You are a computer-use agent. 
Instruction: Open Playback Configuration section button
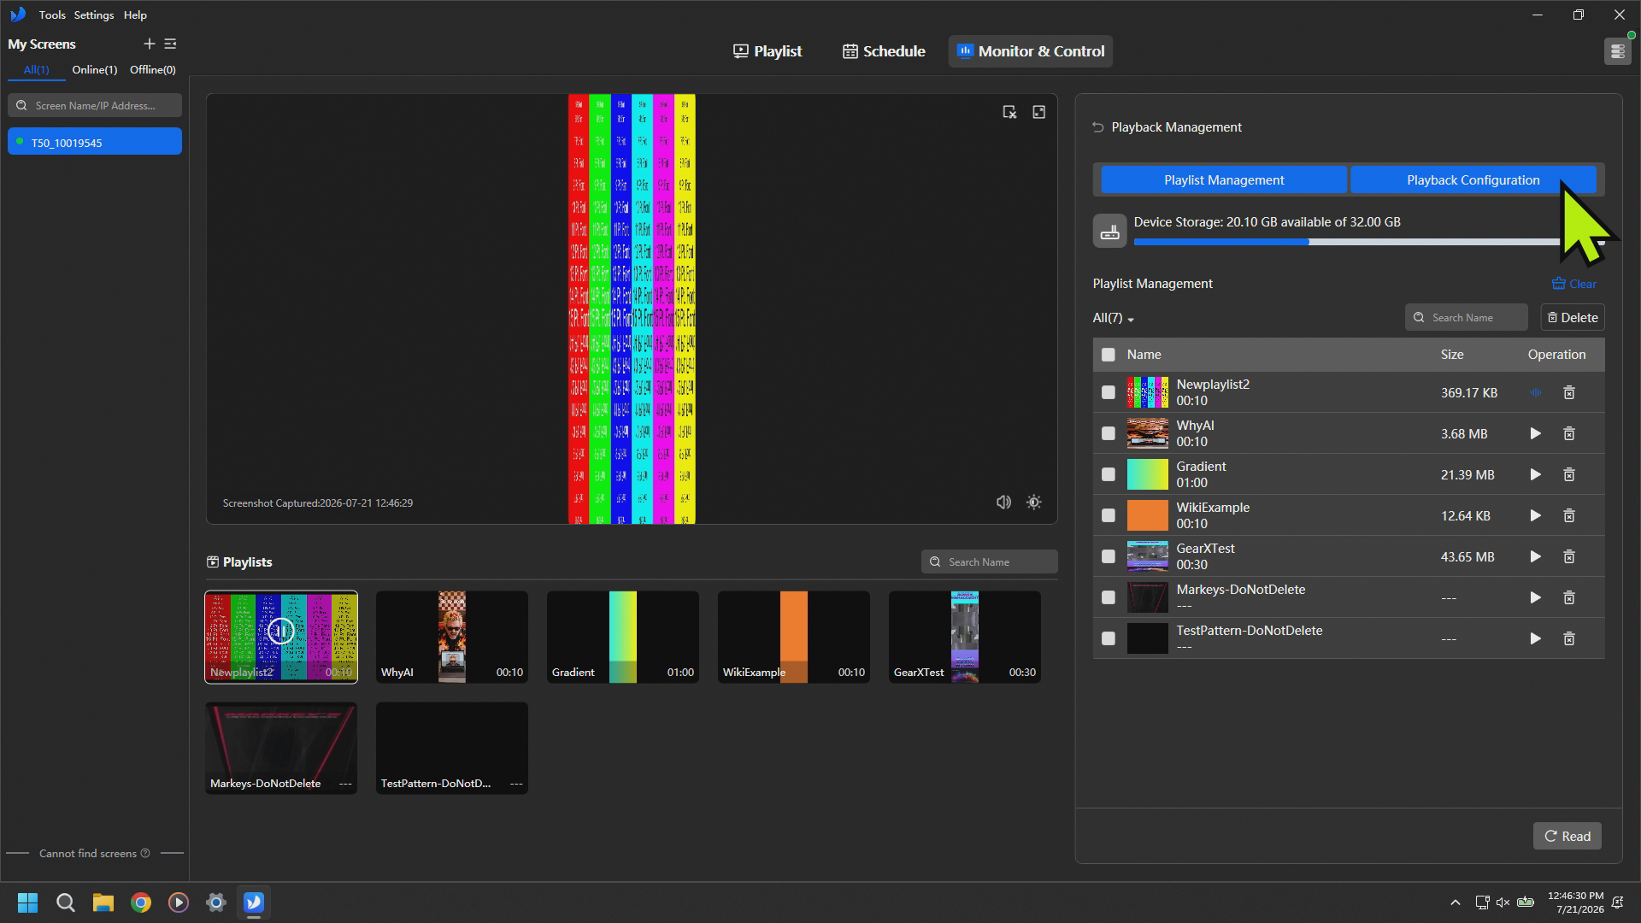1473,179
